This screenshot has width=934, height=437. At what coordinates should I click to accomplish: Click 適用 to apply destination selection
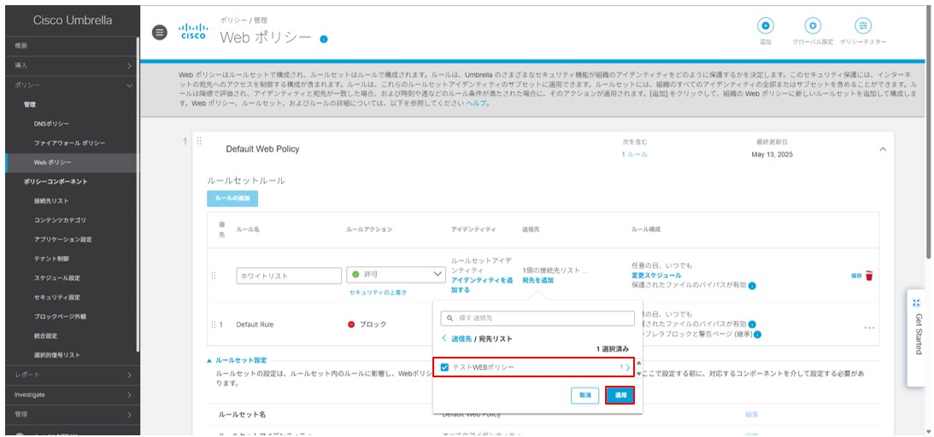(x=620, y=395)
